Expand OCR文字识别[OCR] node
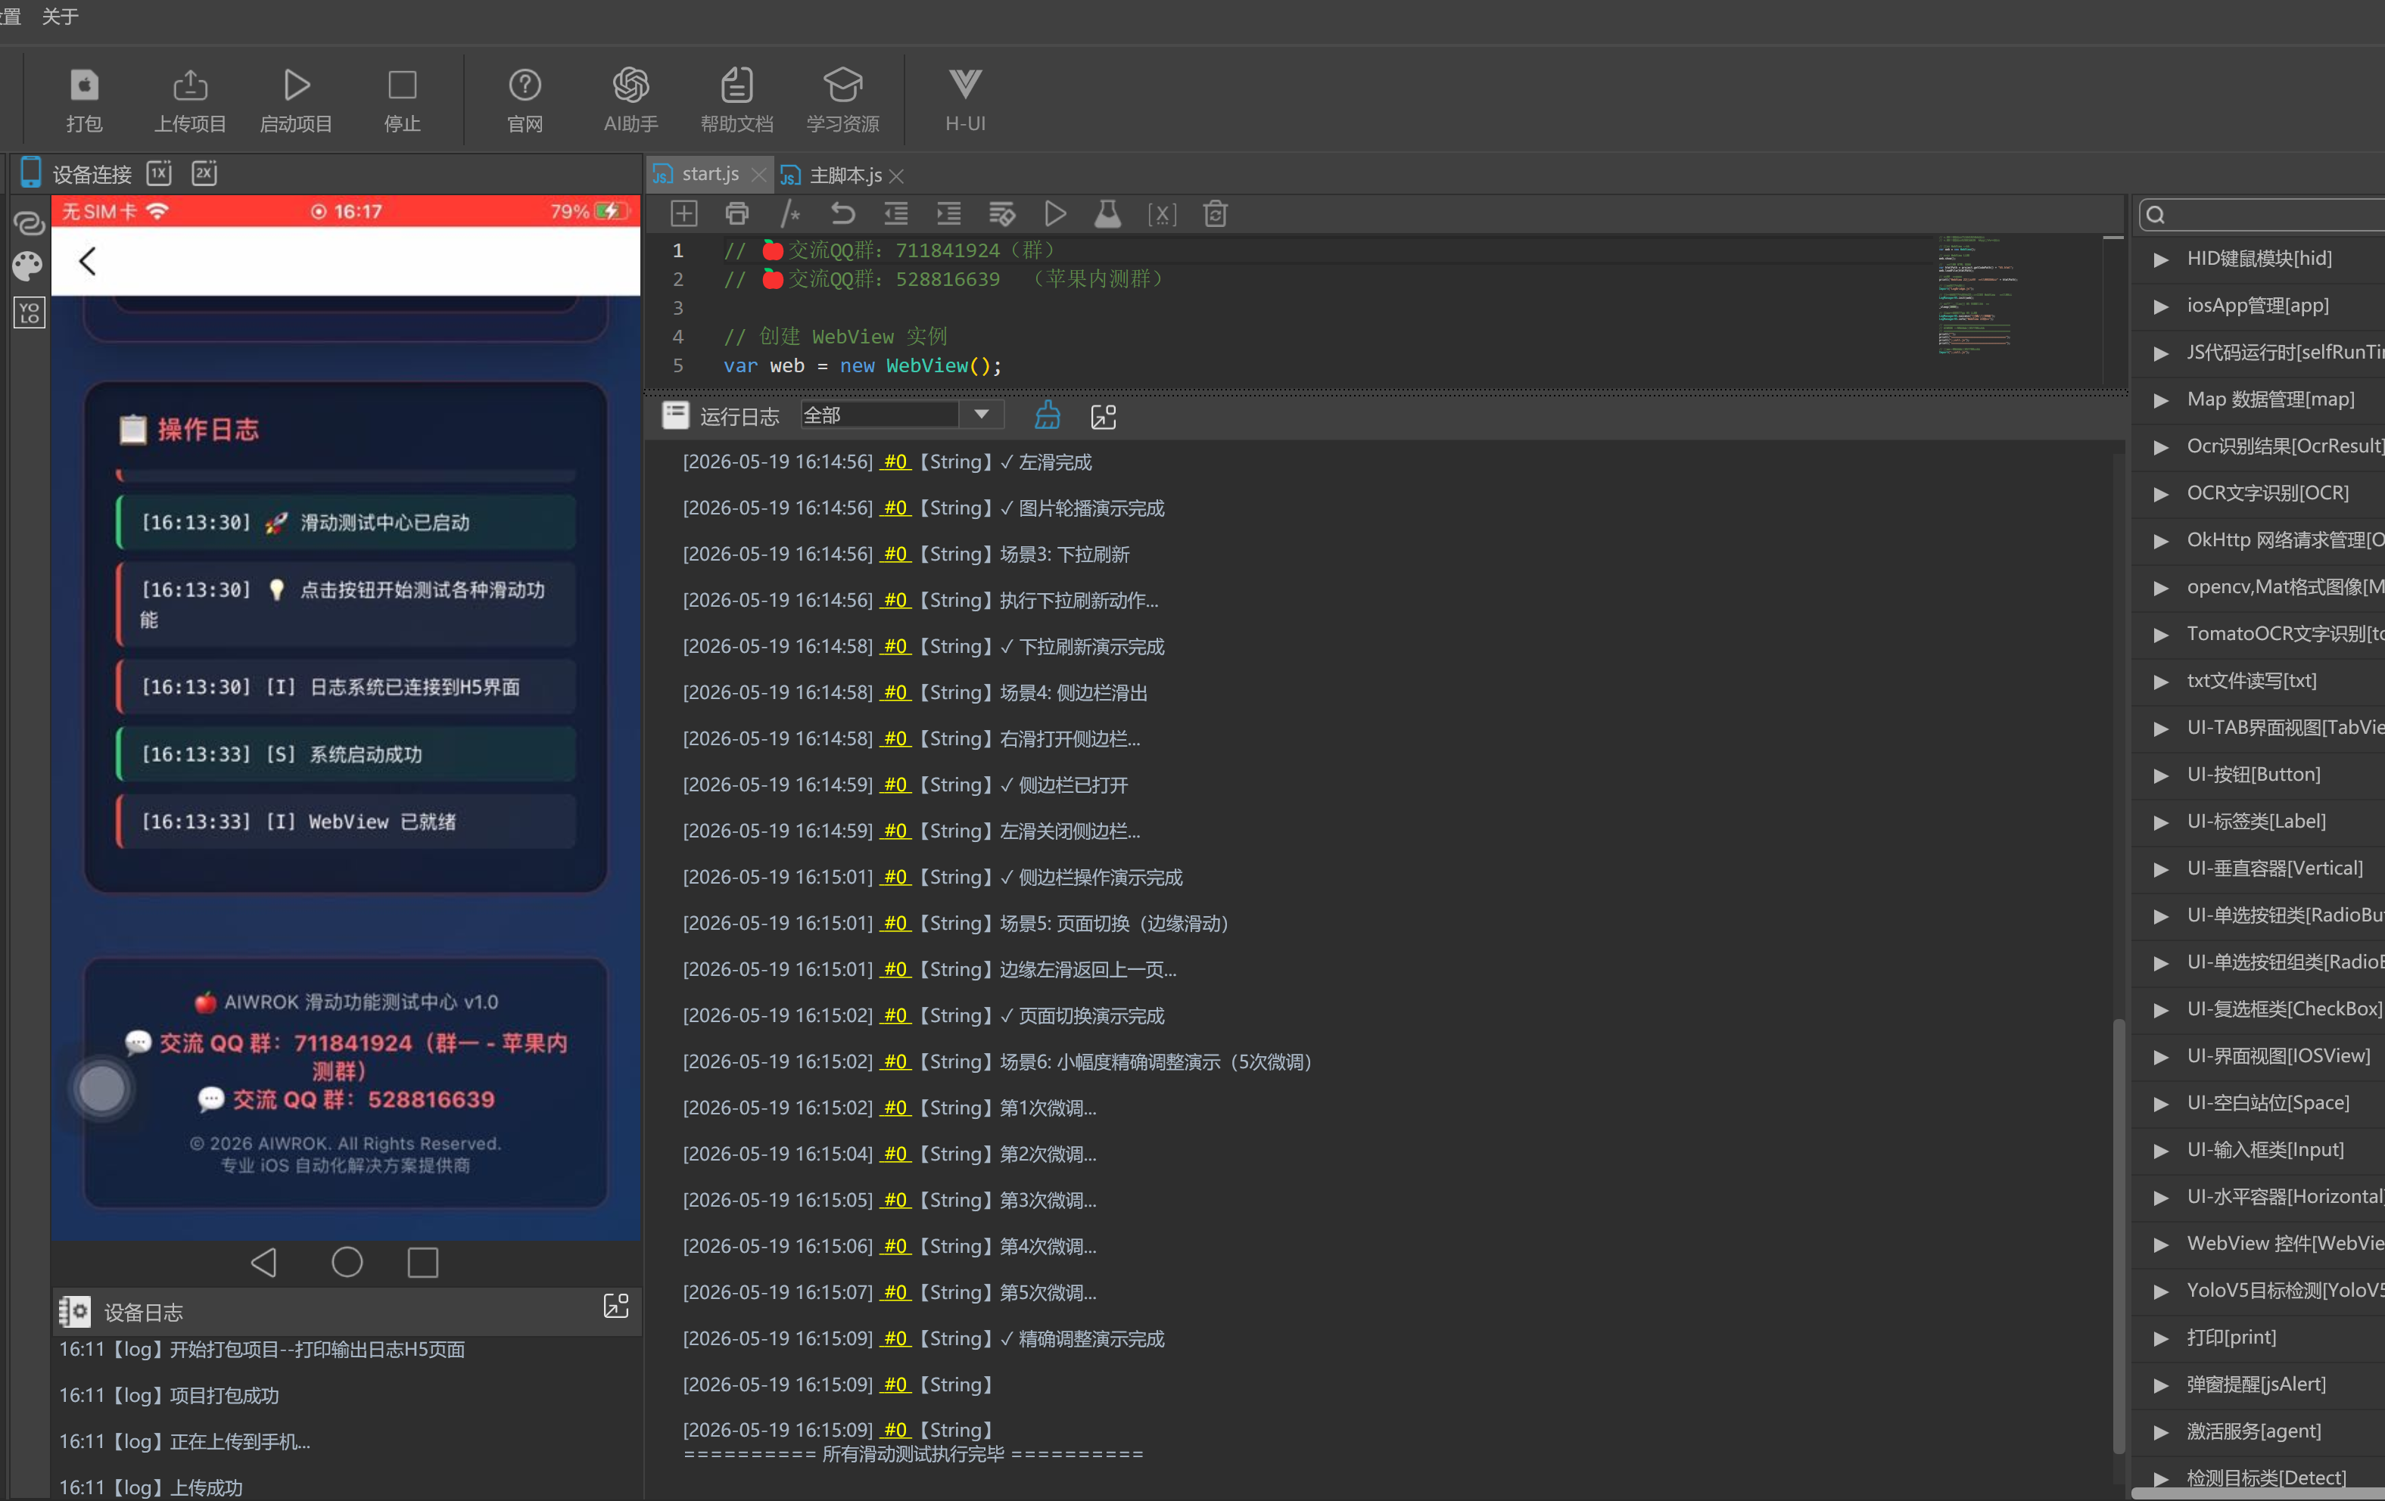The height and width of the screenshot is (1501, 2385). (2162, 494)
